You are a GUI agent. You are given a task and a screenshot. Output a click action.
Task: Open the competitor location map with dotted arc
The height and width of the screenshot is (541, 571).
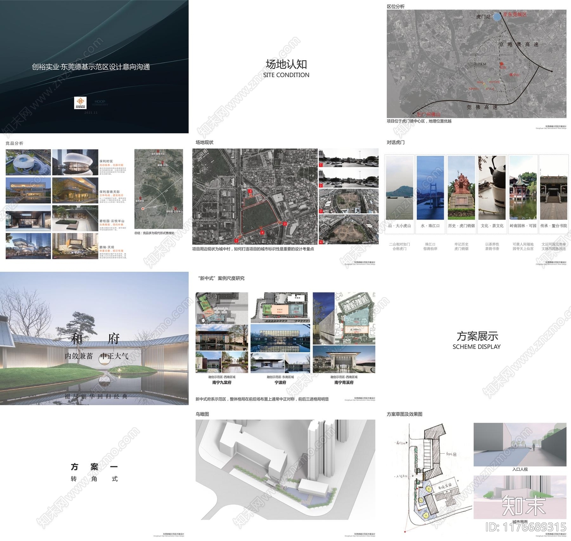click(x=158, y=189)
